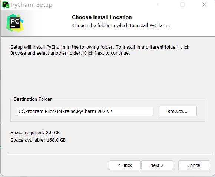215x177 pixels.
Task: Focus the Destination Folder path field
Action: tap(85, 112)
